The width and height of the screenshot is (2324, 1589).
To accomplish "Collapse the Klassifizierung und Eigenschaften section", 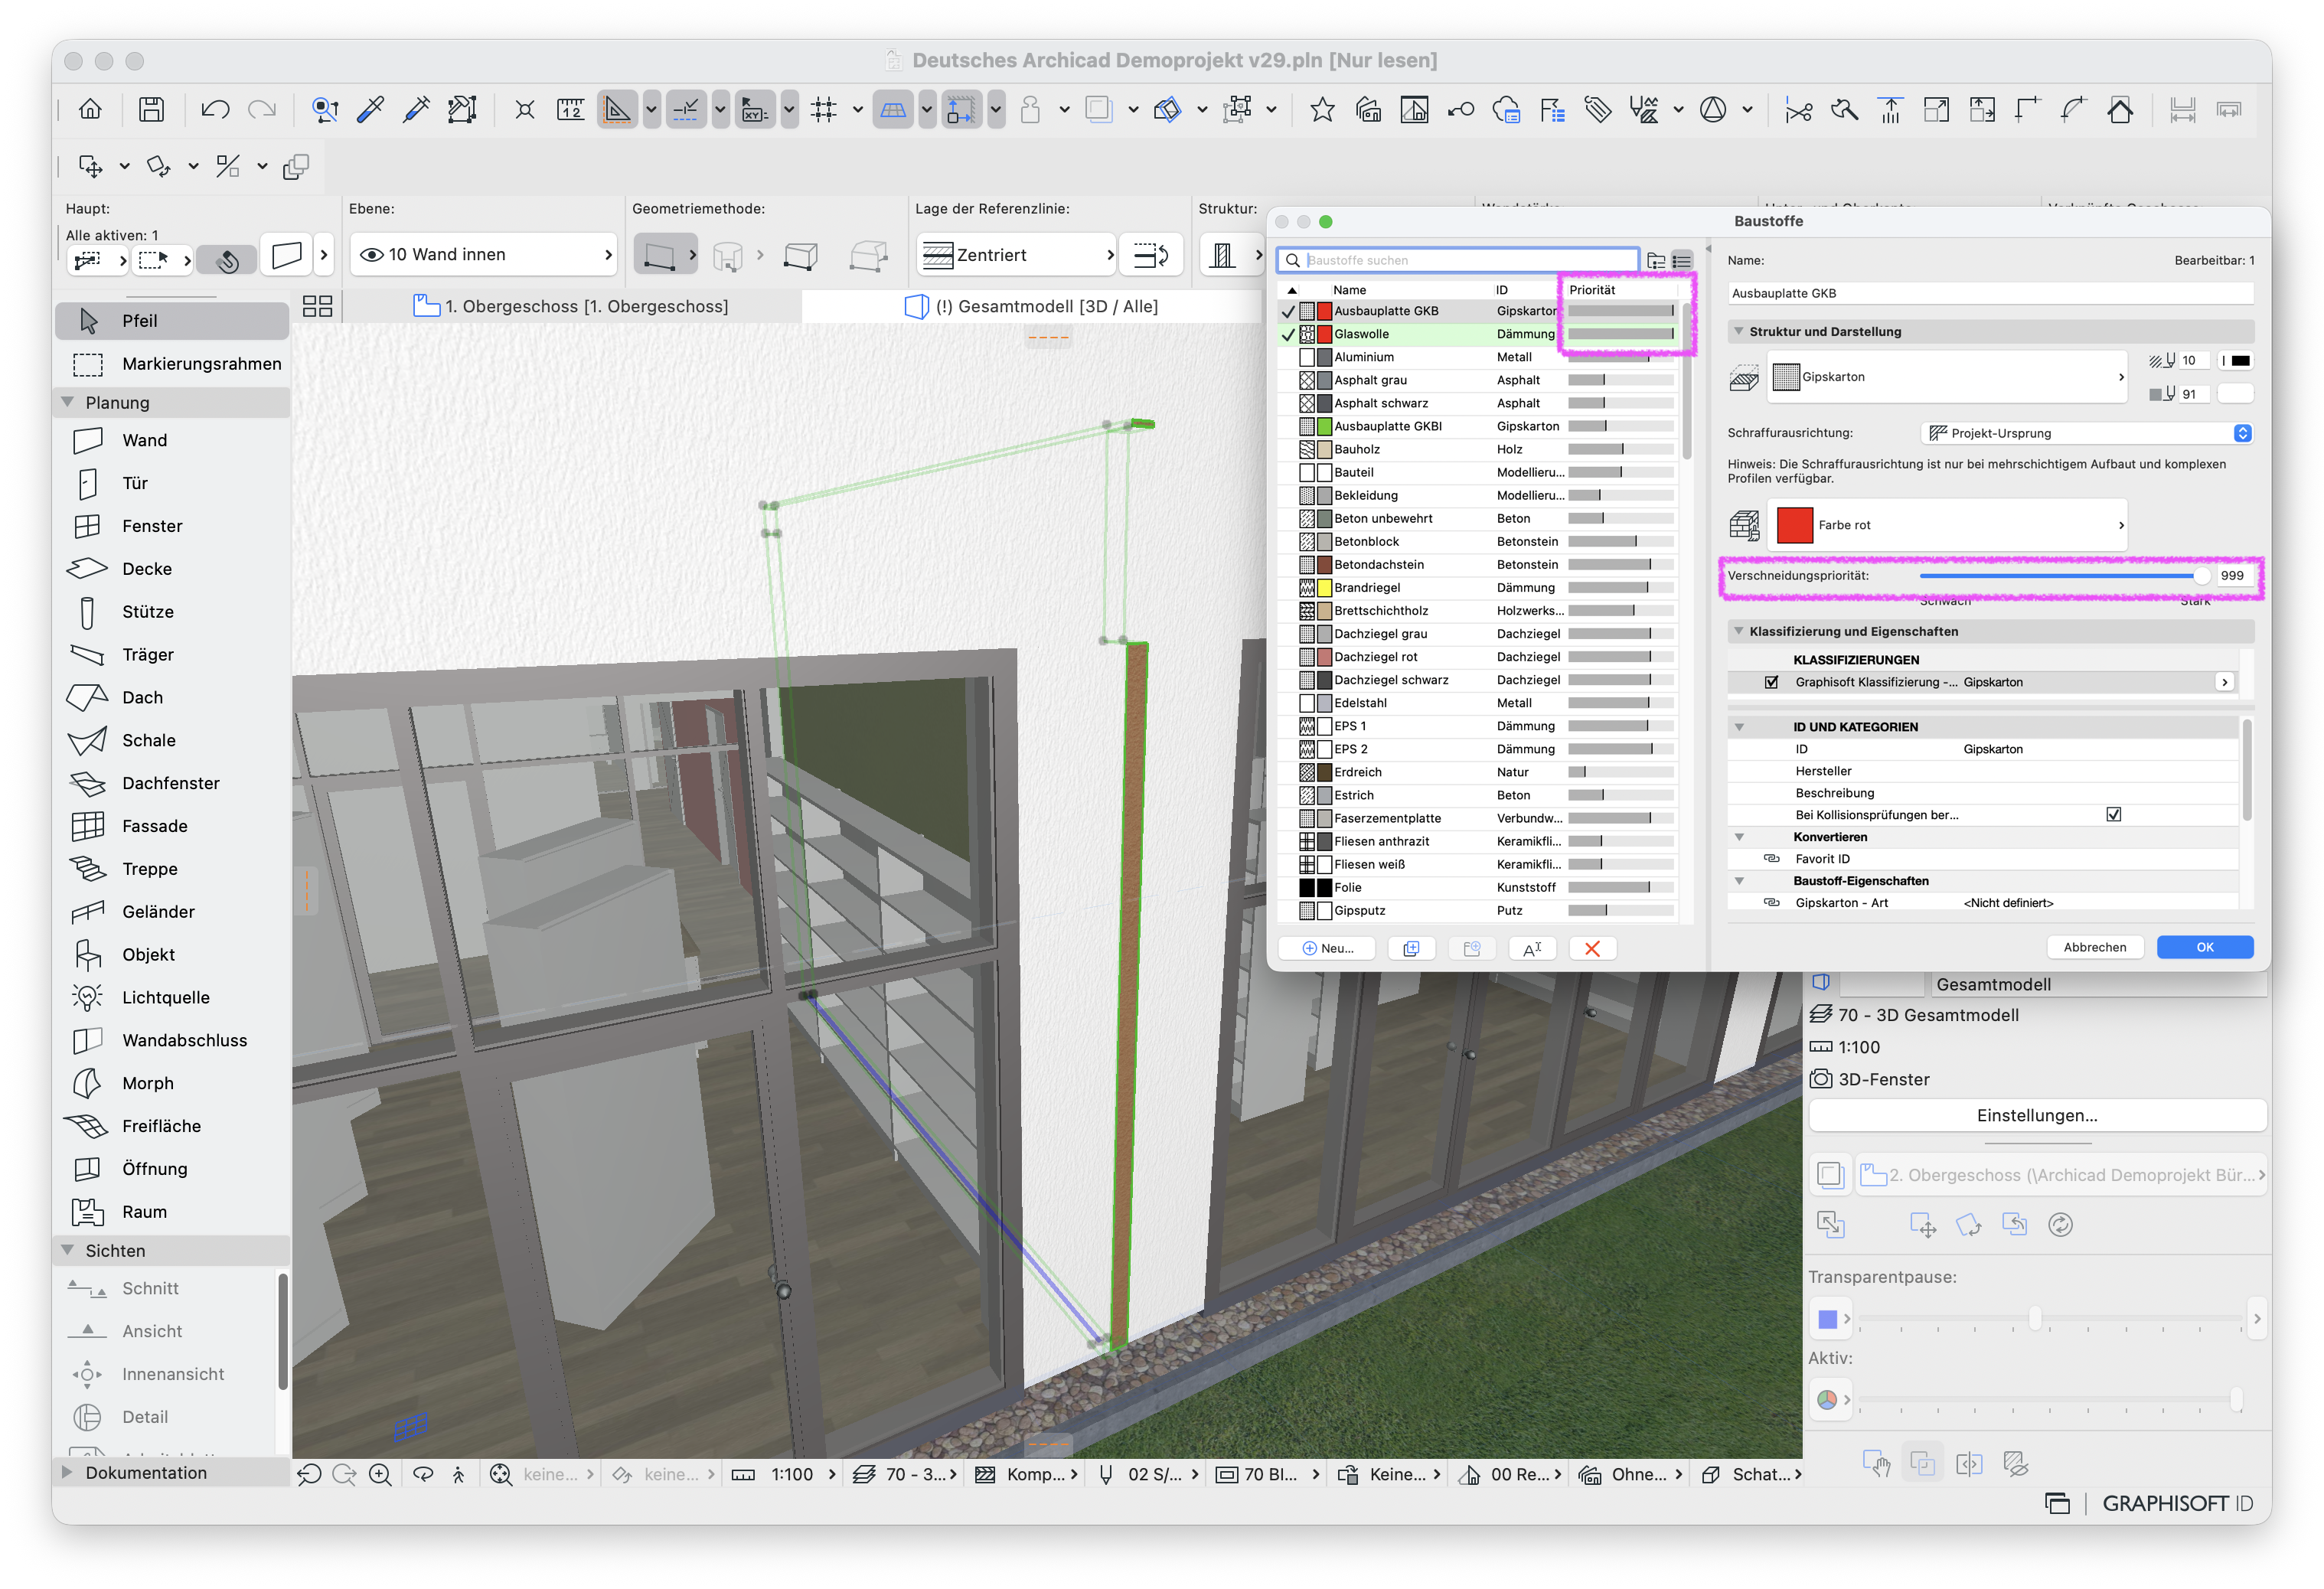I will [1739, 631].
